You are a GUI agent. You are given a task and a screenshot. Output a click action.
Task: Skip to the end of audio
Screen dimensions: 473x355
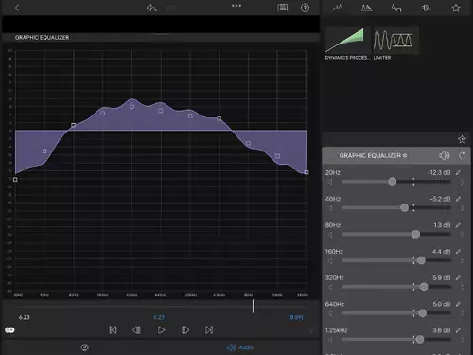coord(209,330)
